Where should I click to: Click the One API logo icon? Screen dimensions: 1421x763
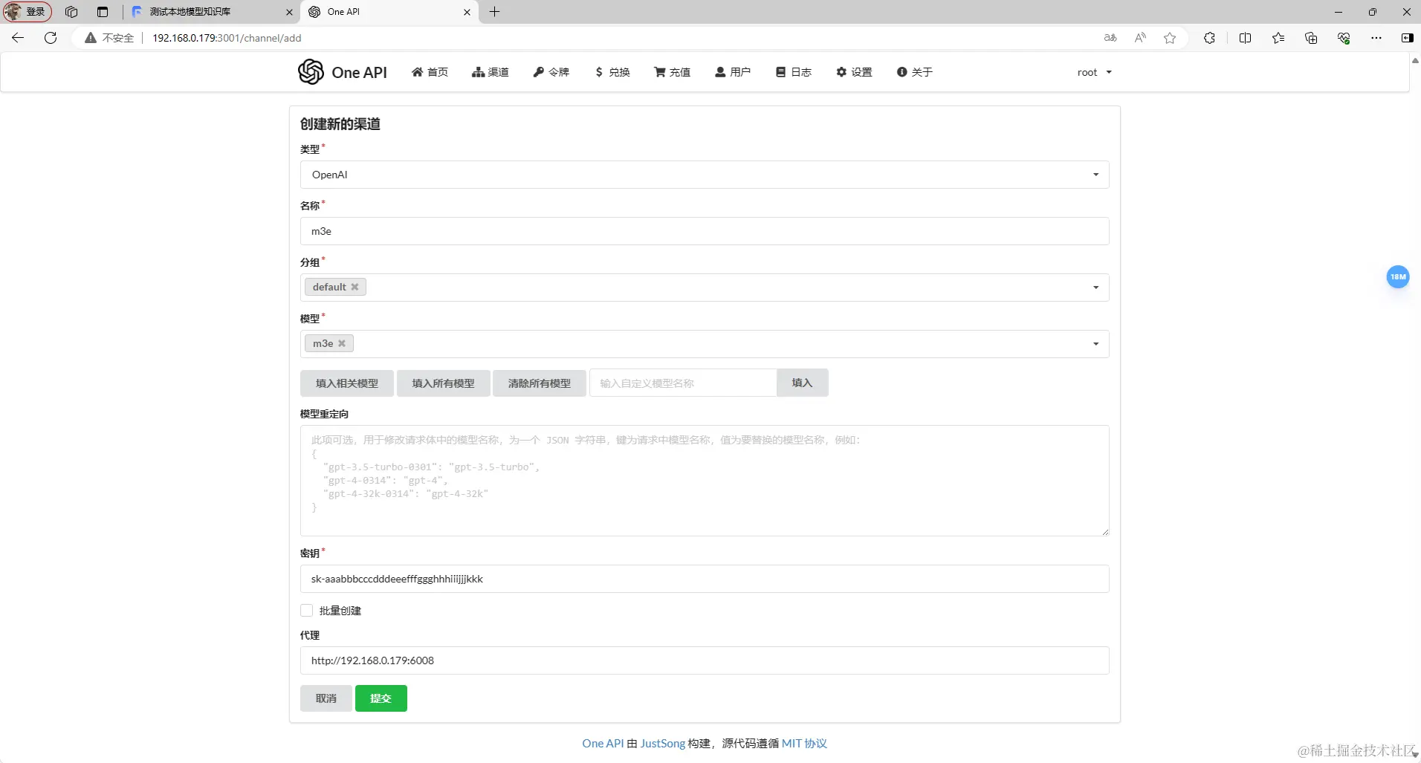click(x=311, y=72)
